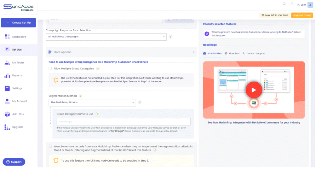Click the My Account person icon

tap(7, 101)
